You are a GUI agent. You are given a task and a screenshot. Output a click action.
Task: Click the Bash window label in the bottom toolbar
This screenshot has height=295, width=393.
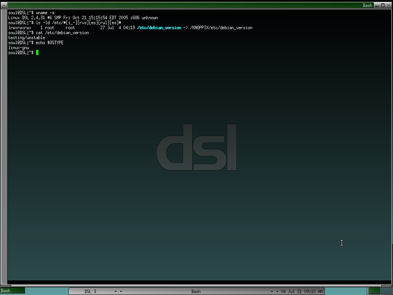coord(196,292)
